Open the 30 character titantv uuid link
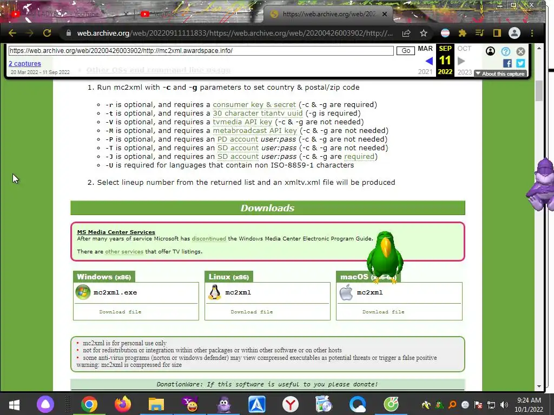This screenshot has width=554, height=415. click(258, 113)
